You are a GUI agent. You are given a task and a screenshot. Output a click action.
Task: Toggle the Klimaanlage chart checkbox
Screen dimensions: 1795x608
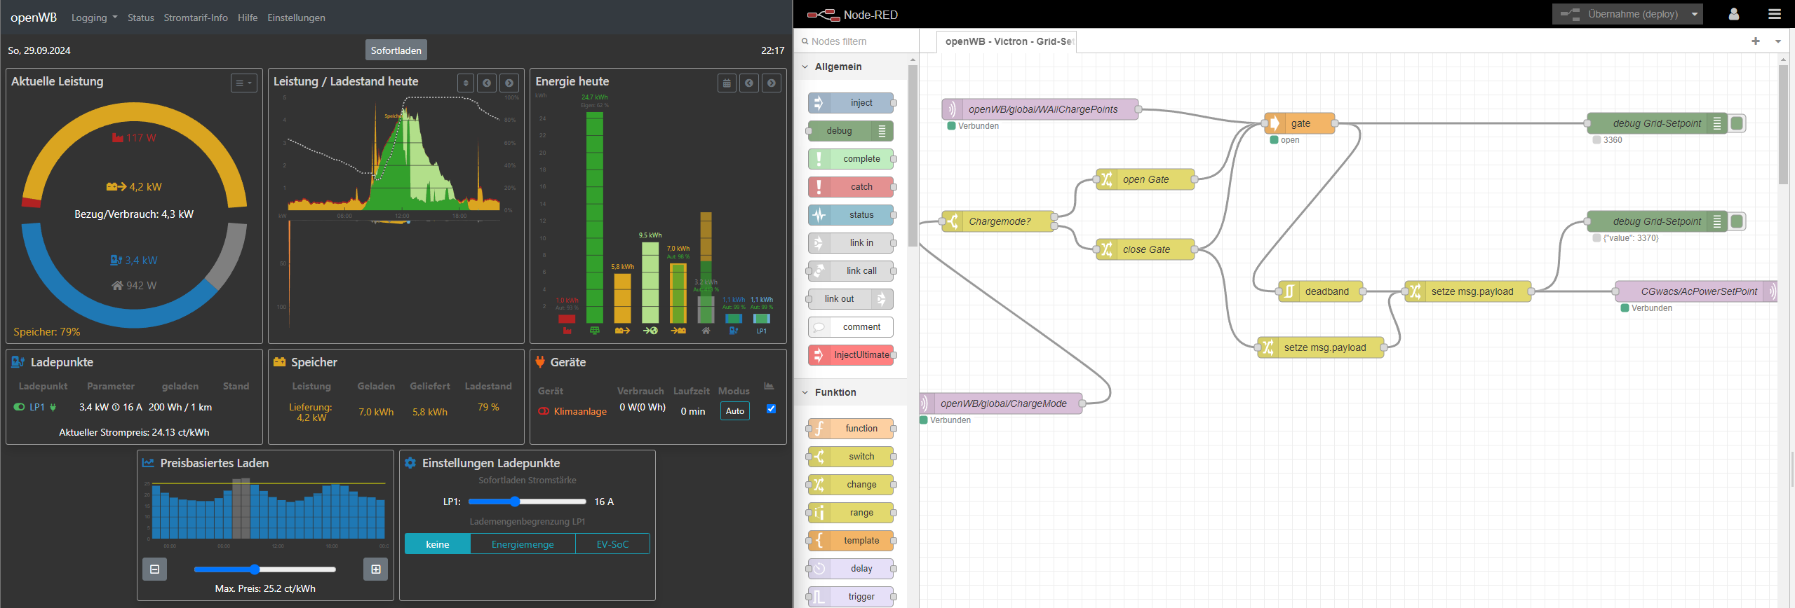pos(771,409)
